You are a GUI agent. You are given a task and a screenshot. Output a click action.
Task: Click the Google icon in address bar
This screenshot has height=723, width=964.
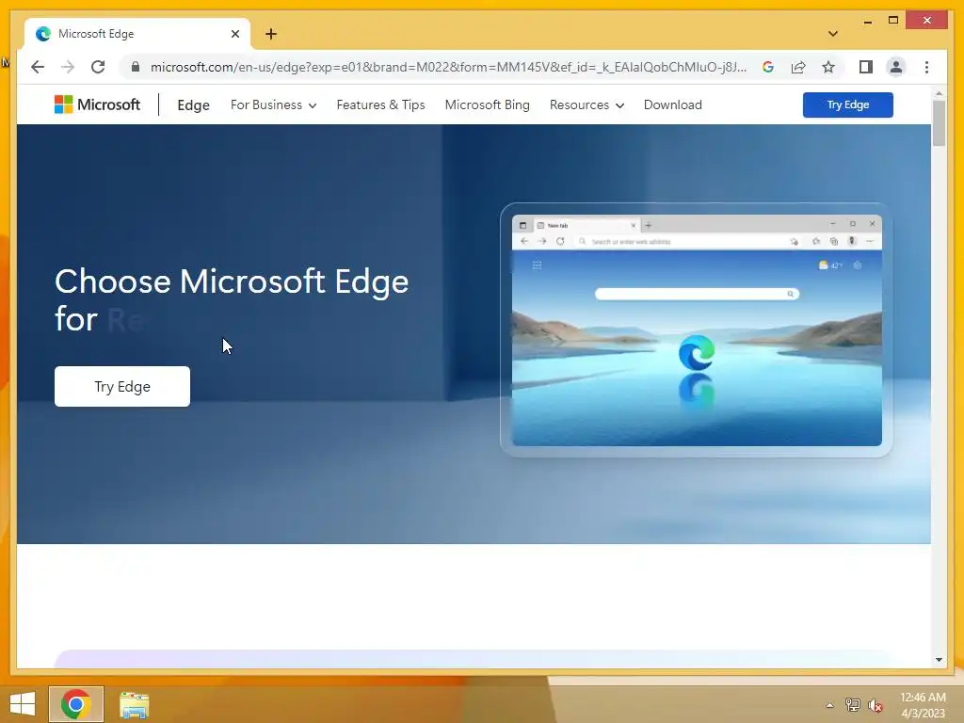click(x=768, y=67)
